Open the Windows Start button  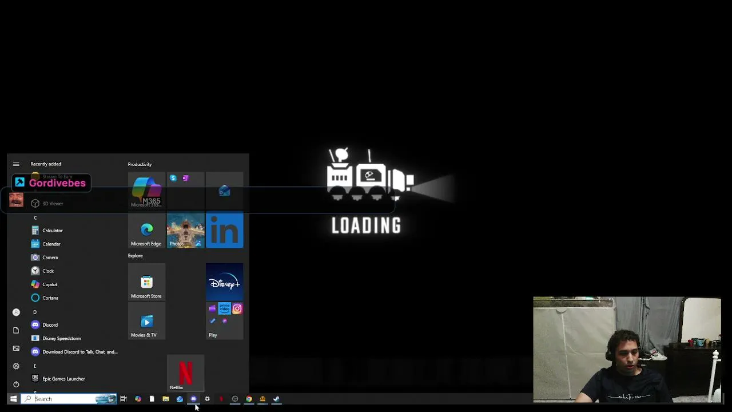click(x=13, y=399)
